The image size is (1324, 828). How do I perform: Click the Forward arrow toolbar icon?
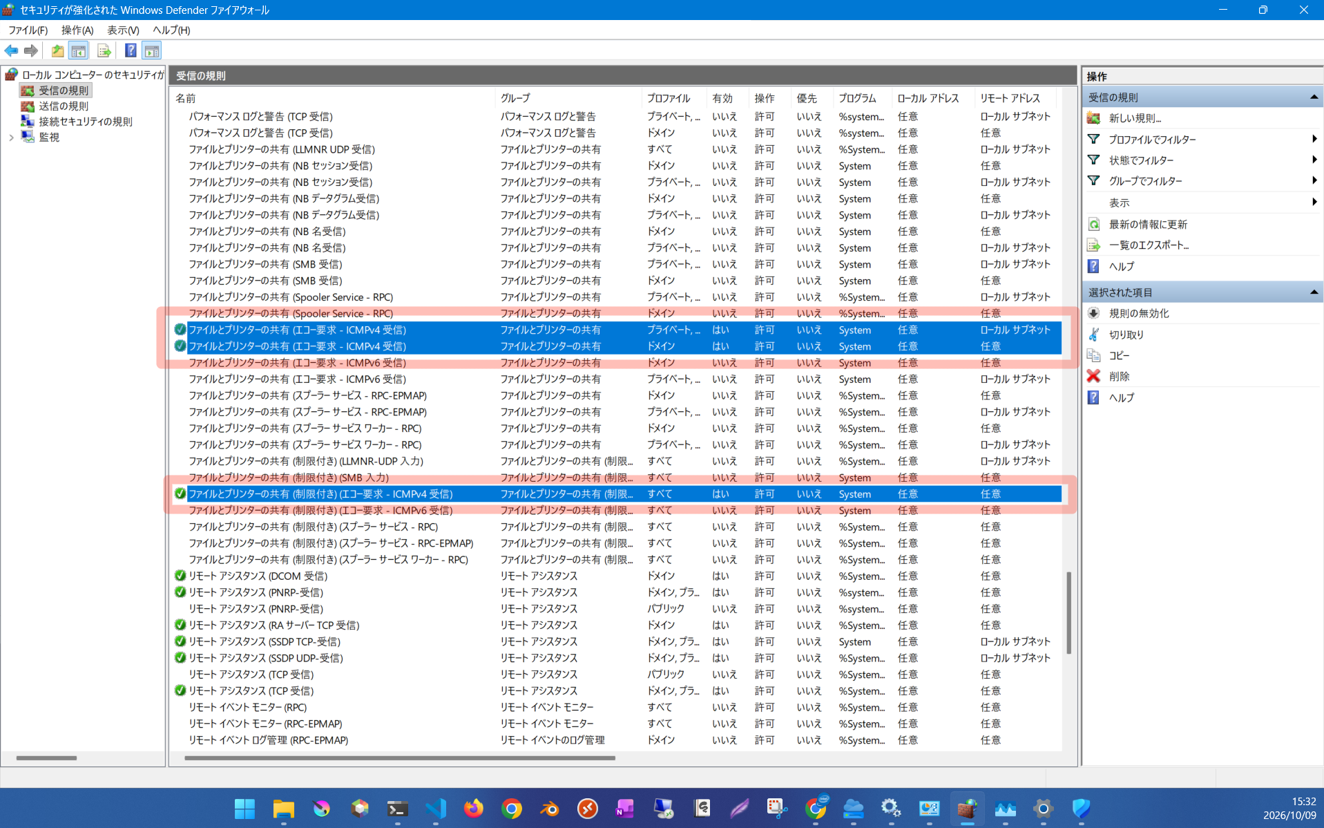click(x=31, y=50)
